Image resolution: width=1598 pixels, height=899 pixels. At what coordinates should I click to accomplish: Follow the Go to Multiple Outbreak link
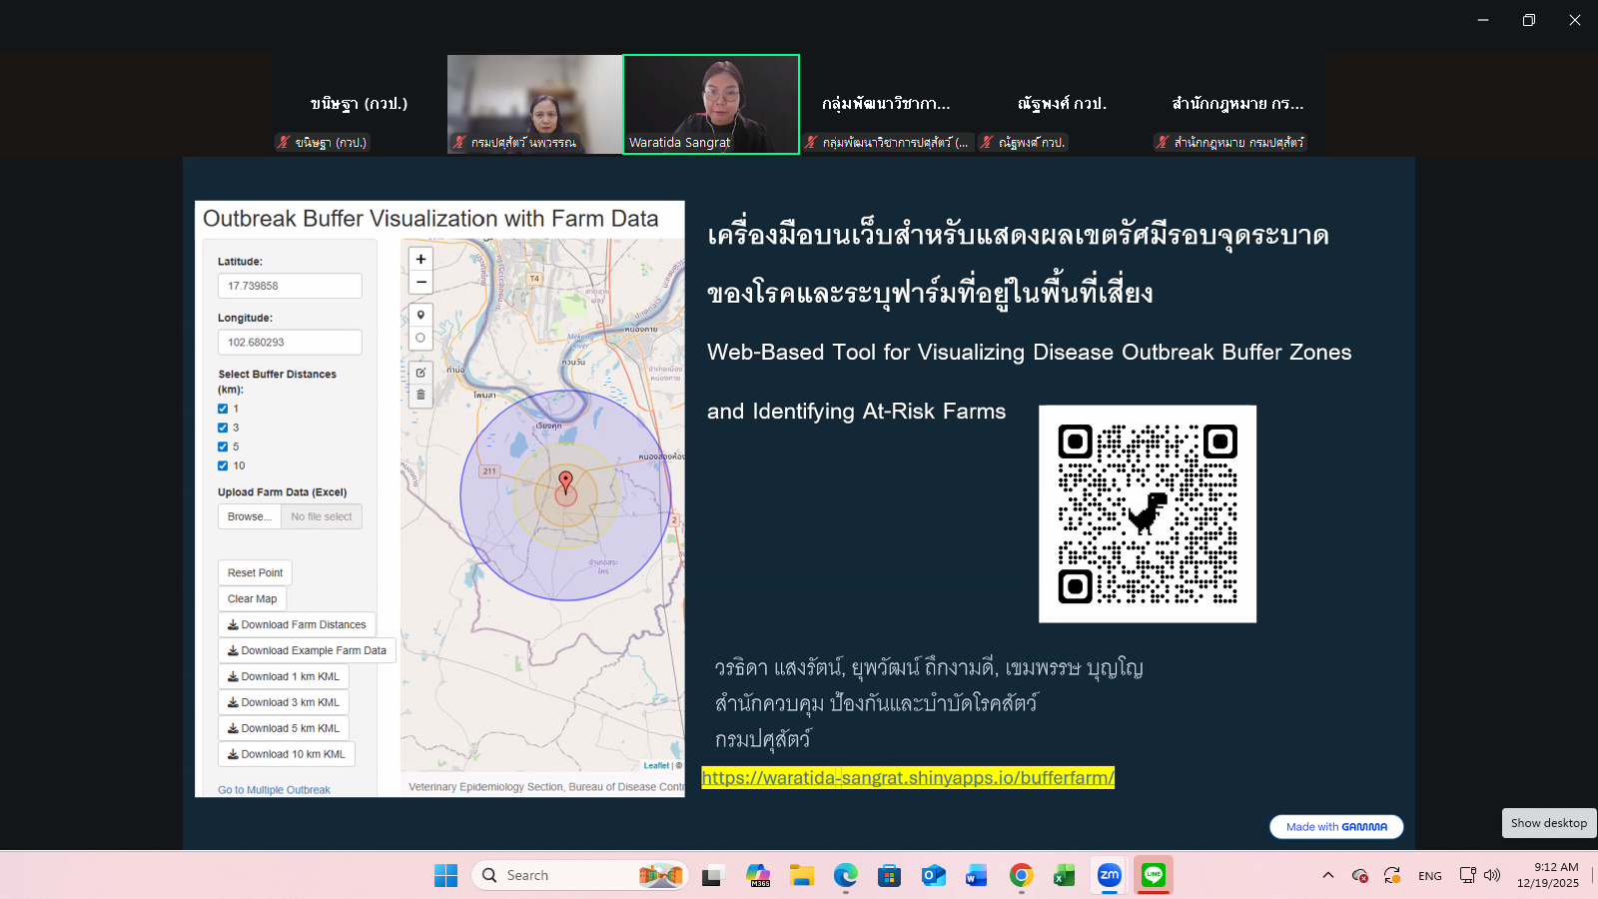click(x=274, y=789)
